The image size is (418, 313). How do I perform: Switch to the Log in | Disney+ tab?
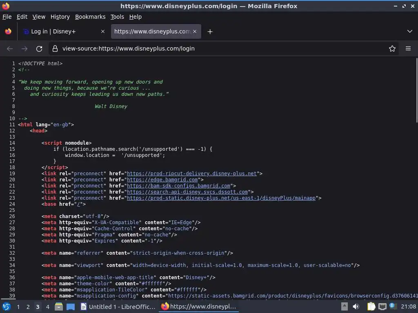(63, 31)
